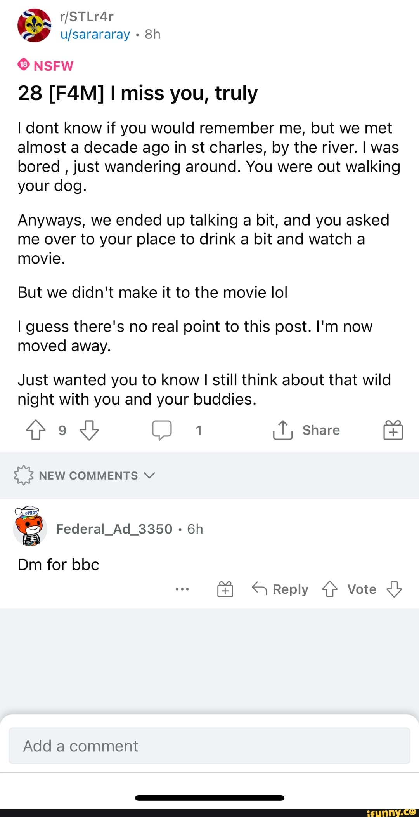Upvote the post
The height and width of the screenshot is (817, 419).
36,430
